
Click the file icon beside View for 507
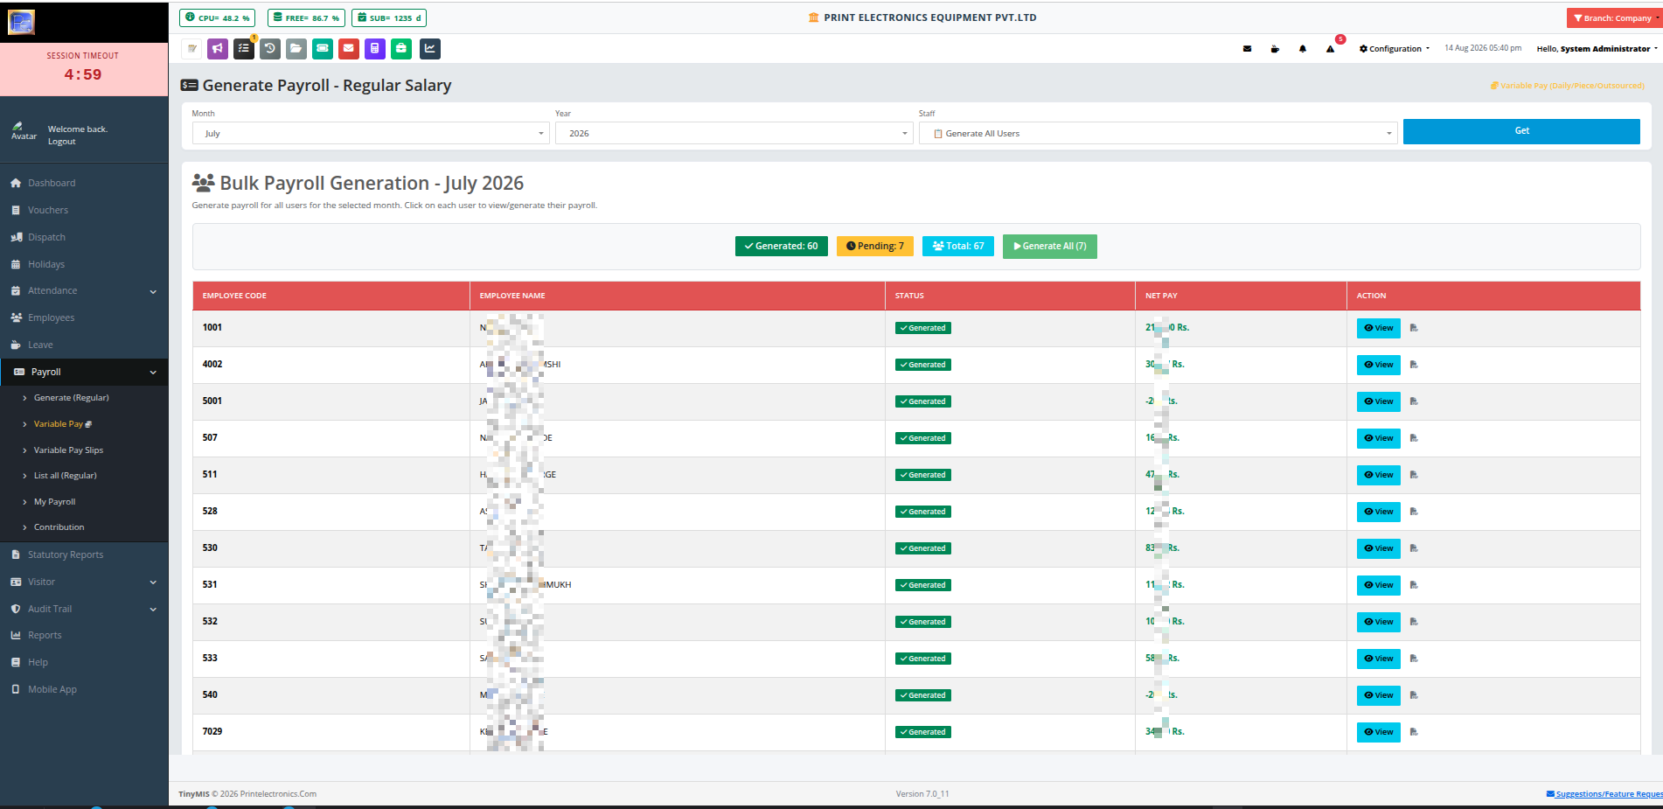click(1414, 438)
